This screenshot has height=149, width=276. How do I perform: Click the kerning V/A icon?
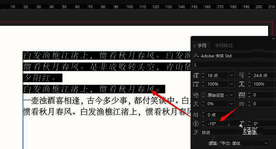pos(196,95)
